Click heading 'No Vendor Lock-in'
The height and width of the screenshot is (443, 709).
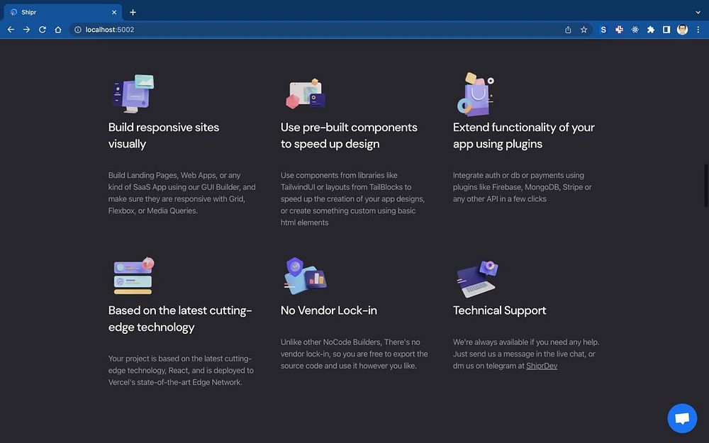(329, 310)
